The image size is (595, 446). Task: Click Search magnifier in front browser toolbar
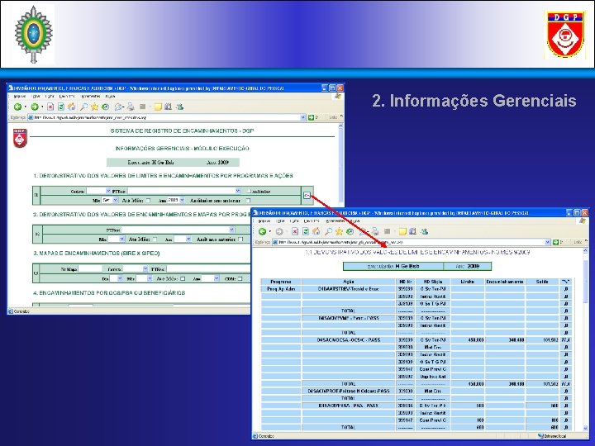328,231
